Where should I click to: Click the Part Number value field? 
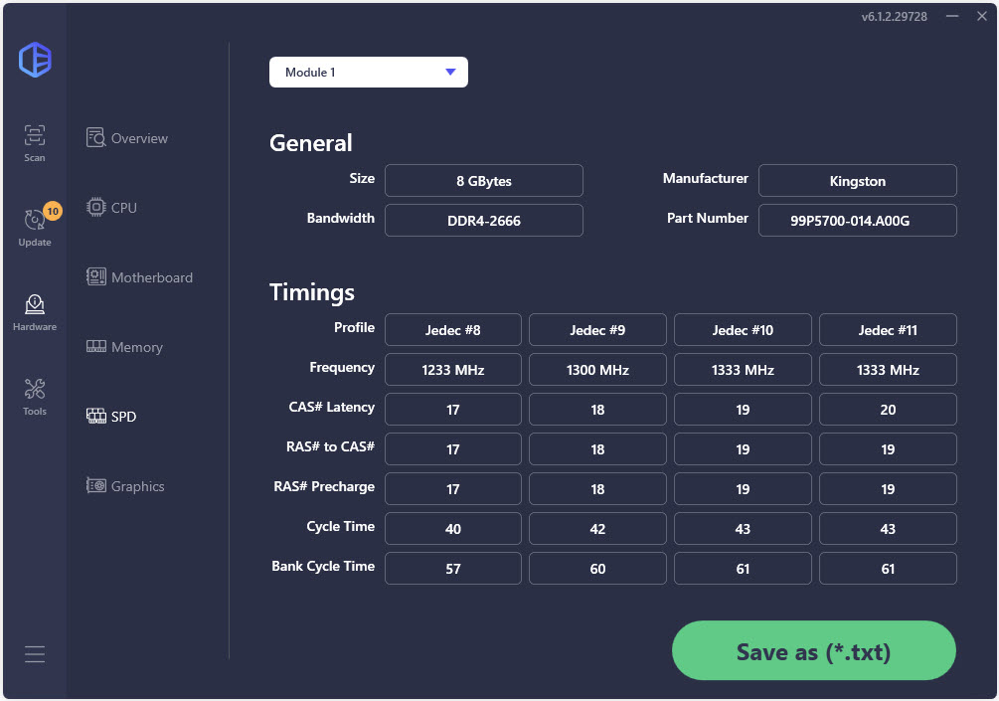click(x=857, y=221)
